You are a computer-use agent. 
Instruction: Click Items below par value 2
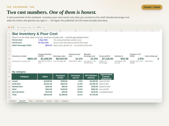[158, 59]
